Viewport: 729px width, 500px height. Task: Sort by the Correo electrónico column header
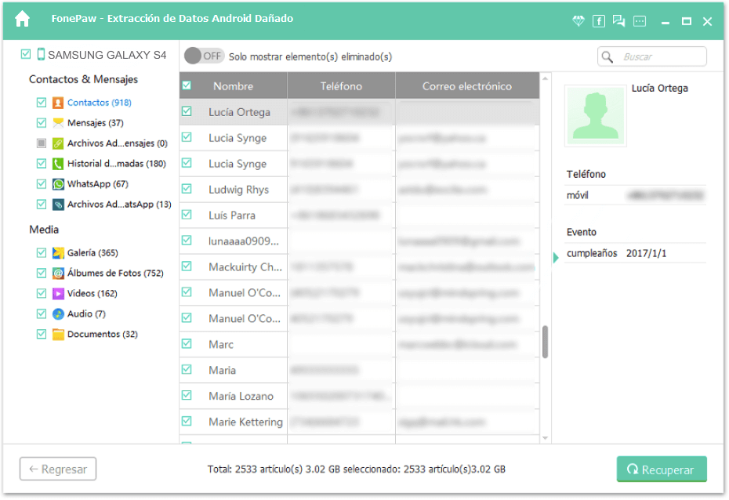467,86
